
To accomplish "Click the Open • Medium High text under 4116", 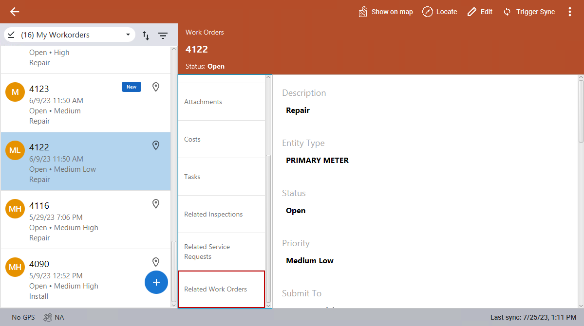I will click(x=64, y=228).
